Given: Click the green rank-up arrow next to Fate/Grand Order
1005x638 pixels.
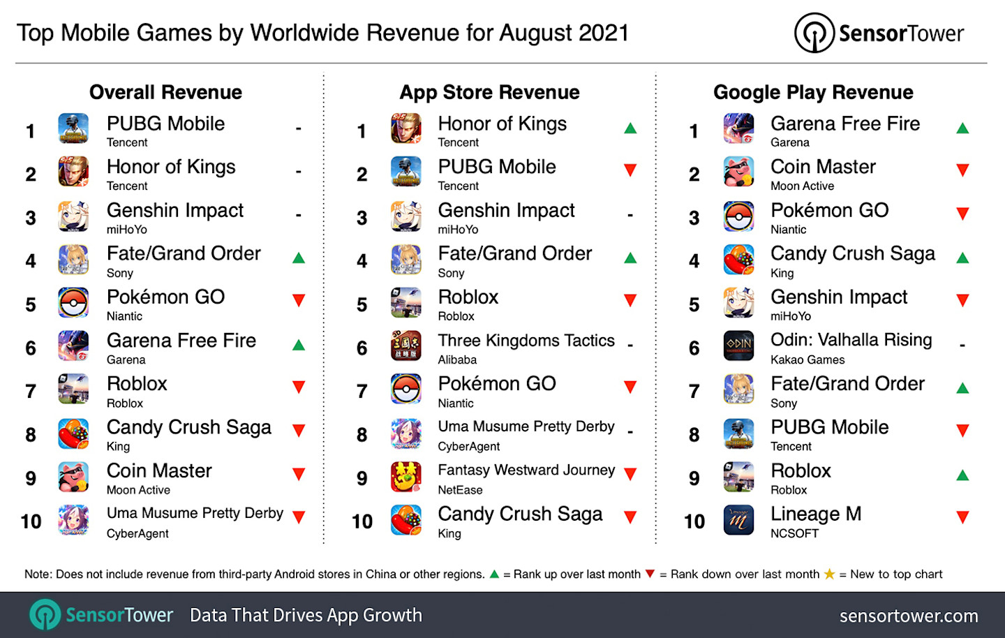Looking at the screenshot, I should (x=298, y=257).
